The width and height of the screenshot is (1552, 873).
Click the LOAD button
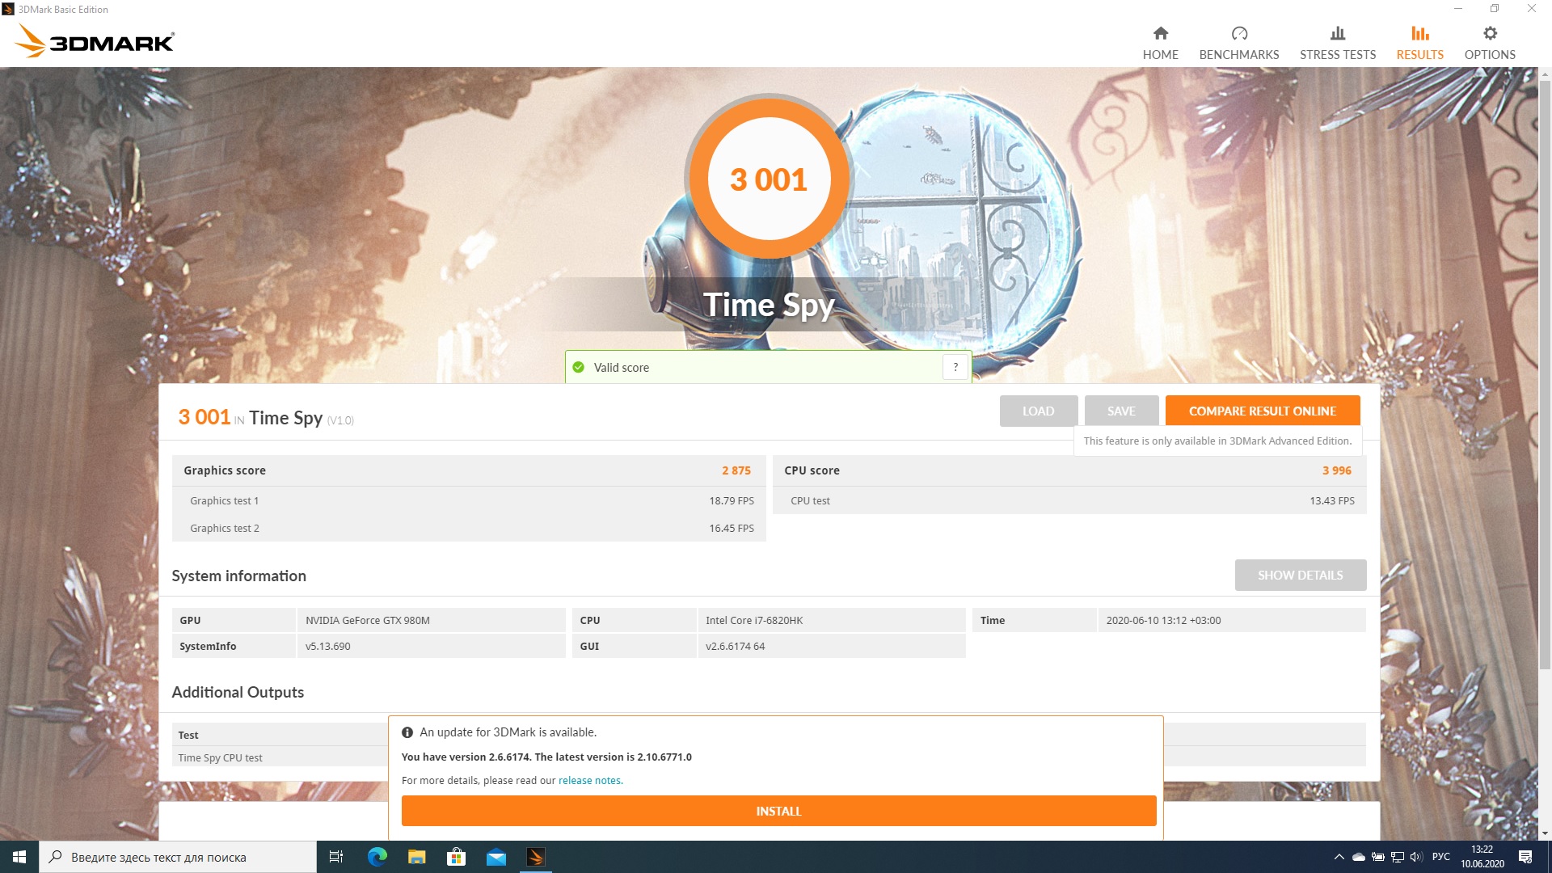1038,411
